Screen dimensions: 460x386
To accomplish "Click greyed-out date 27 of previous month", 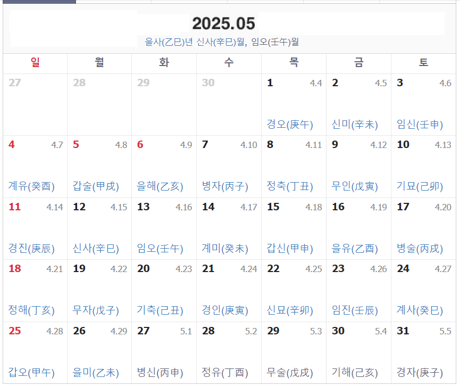I will [x=15, y=83].
